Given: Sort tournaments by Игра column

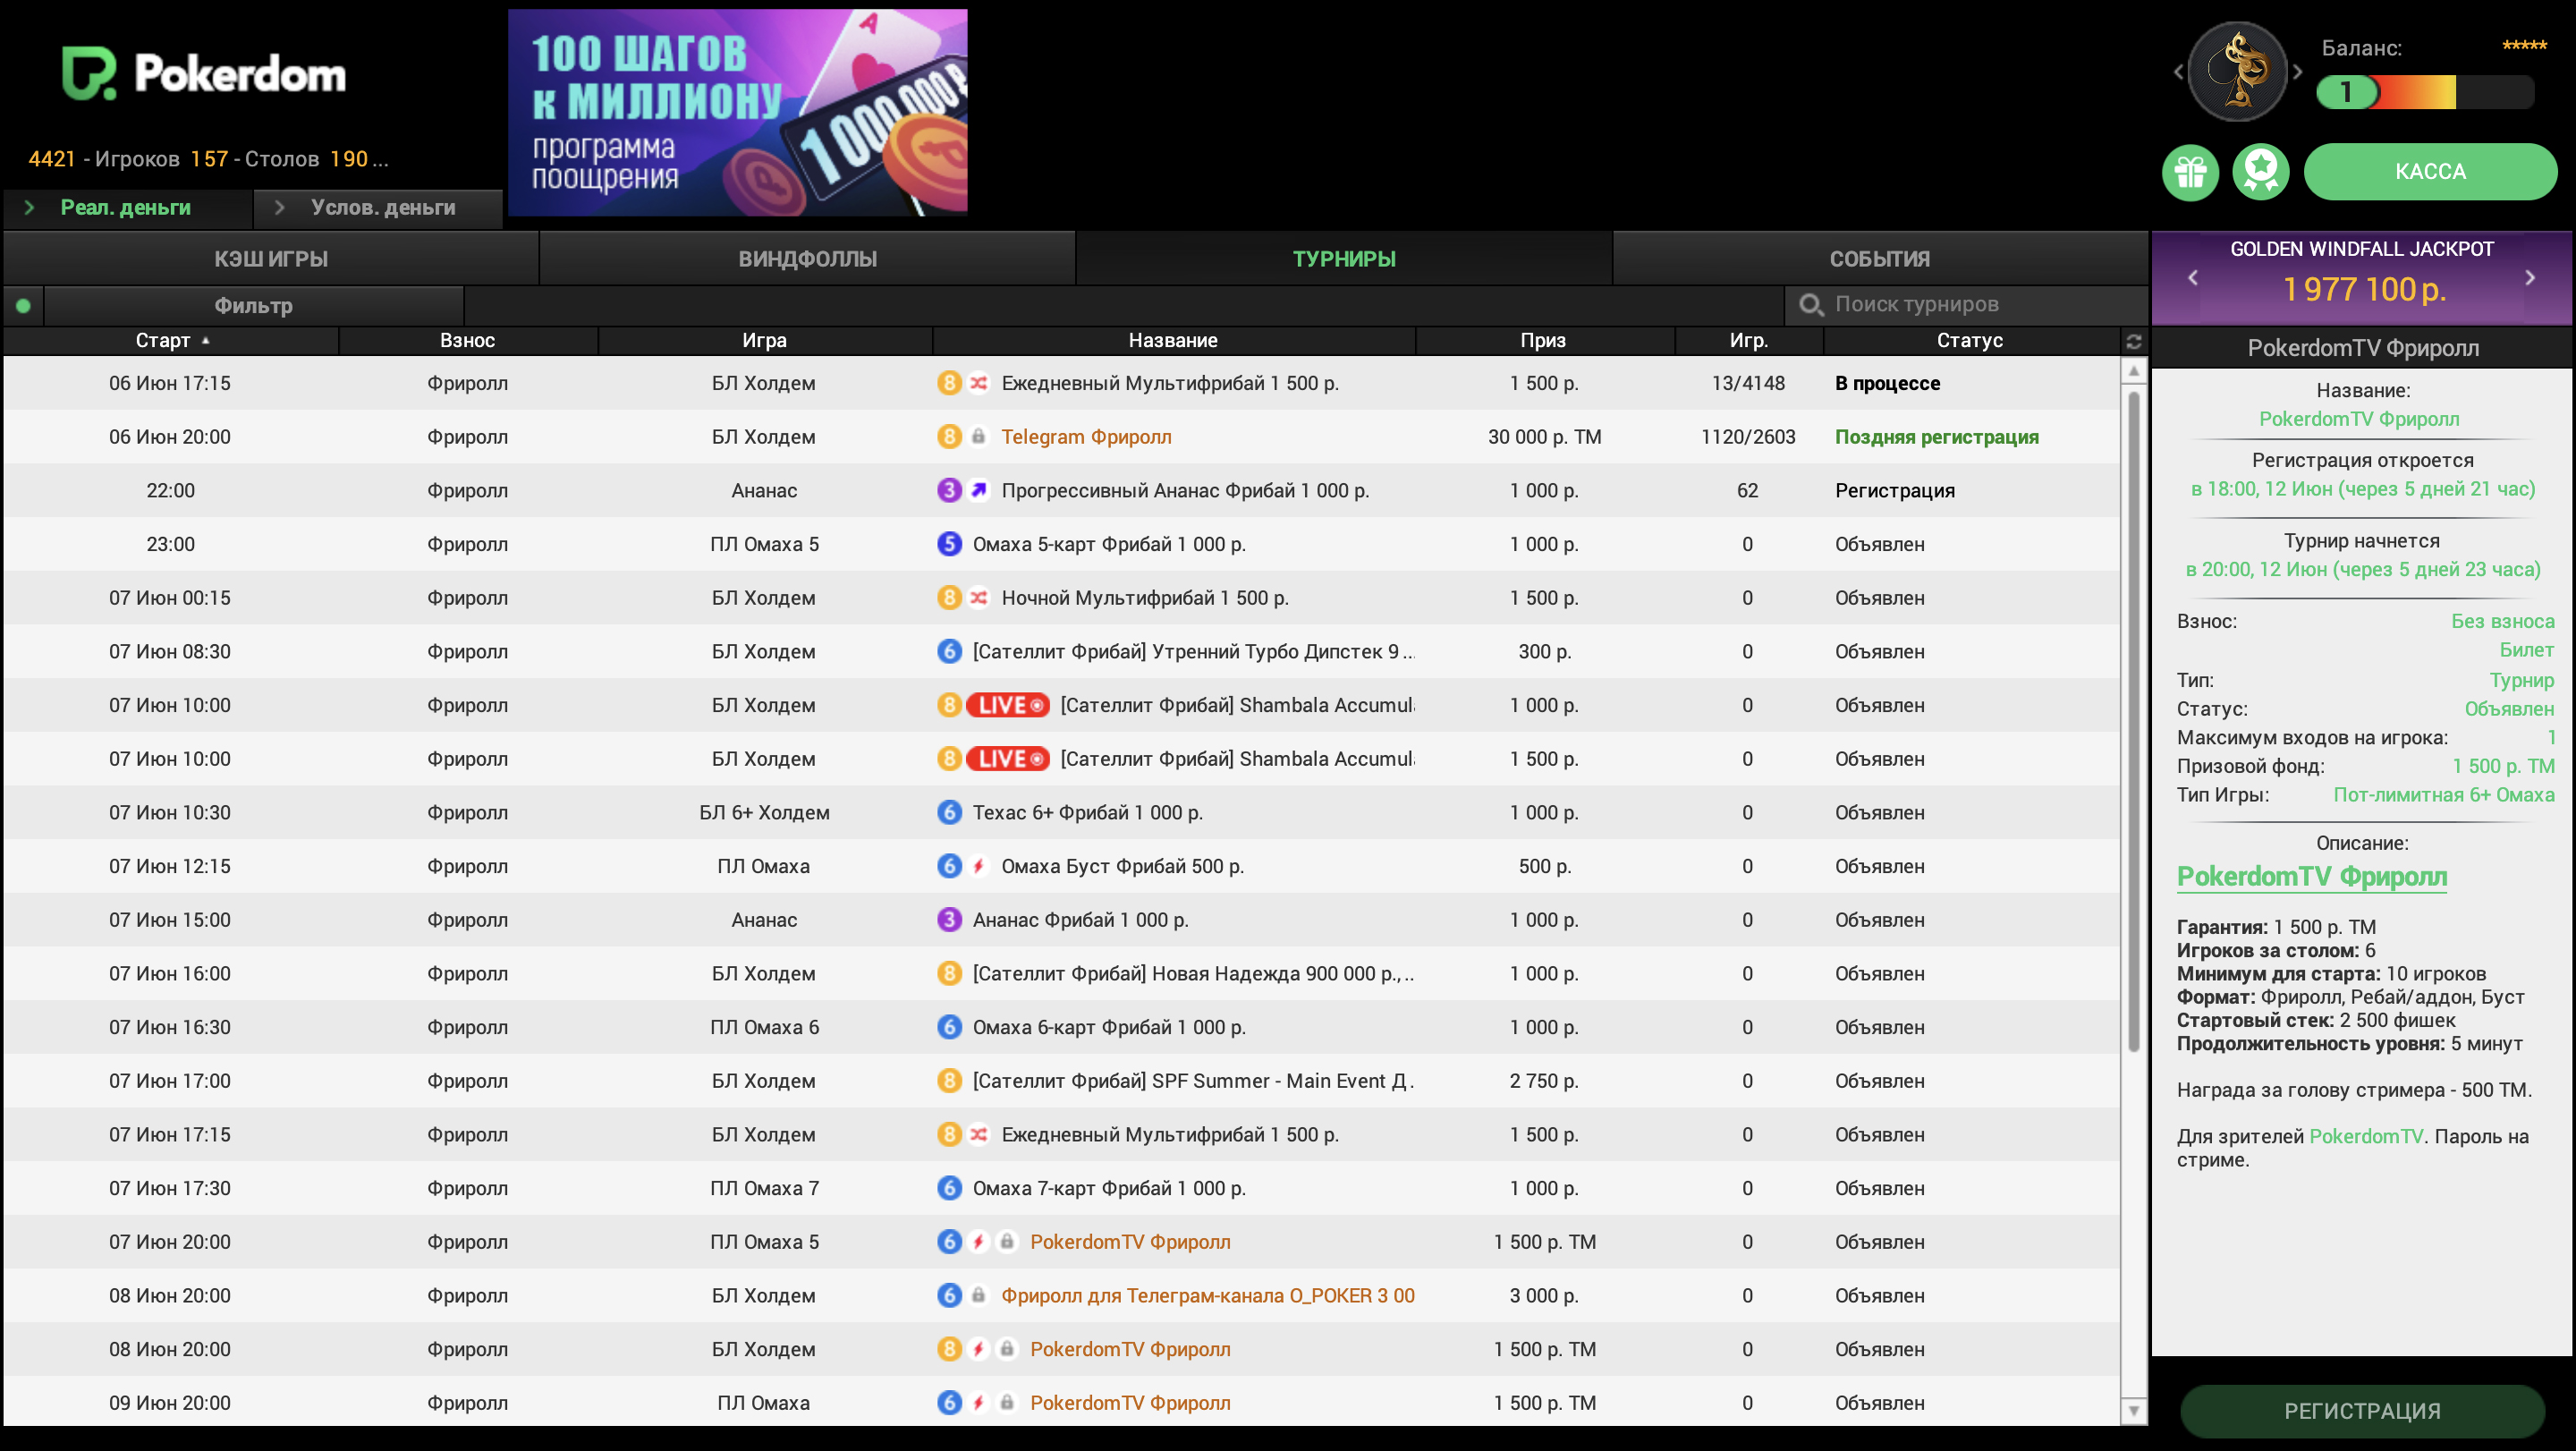Looking at the screenshot, I should (x=765, y=341).
